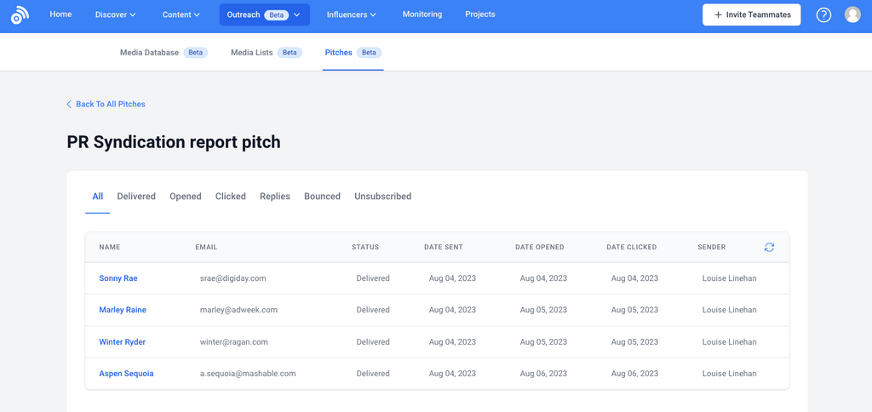This screenshot has width=872, height=412.
Task: Expand the Discover dropdown menu
Action: [116, 15]
